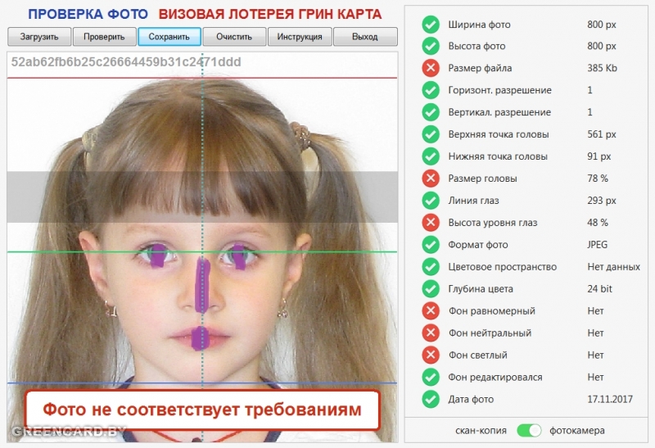This screenshot has width=655, height=448.
Task: Click the ВИЗОВАЯ ЛОТЕРЕЯ ГРИН КАРТА heading
Action: 270,14
